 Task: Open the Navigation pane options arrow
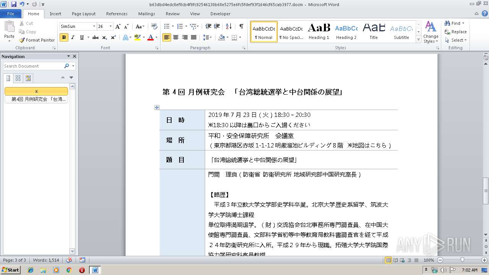[68, 56]
